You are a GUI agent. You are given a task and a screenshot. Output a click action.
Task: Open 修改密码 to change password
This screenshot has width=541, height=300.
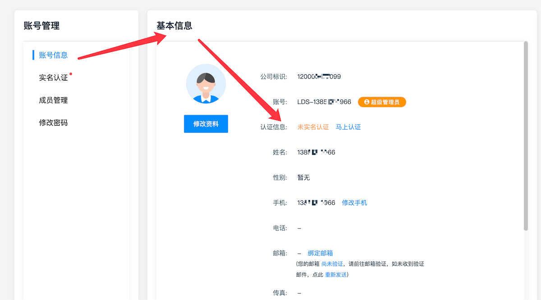point(53,122)
